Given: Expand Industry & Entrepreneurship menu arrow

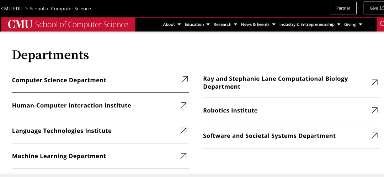Looking at the screenshot, I should (339, 24).
